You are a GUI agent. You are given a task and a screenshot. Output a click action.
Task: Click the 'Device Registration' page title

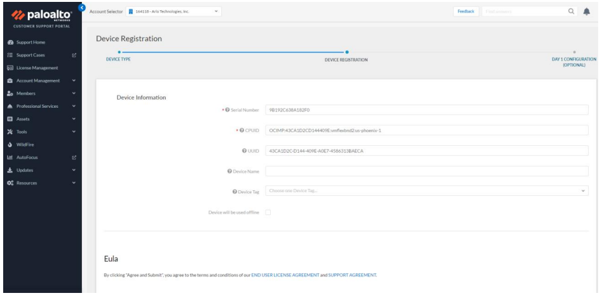click(129, 39)
